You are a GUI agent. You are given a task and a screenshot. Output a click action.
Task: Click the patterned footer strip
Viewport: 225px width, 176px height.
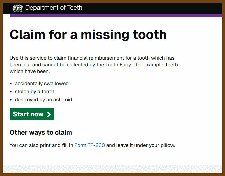(112, 169)
